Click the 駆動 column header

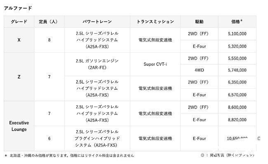coord(199,22)
